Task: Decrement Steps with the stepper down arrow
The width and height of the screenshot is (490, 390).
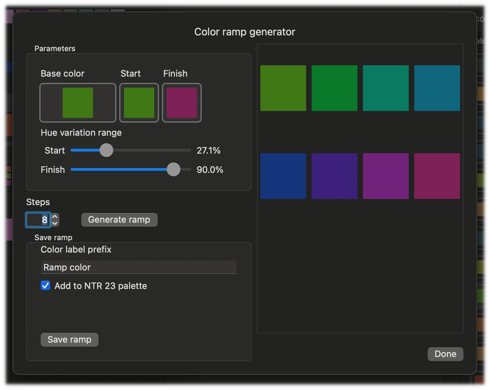Action: point(55,223)
